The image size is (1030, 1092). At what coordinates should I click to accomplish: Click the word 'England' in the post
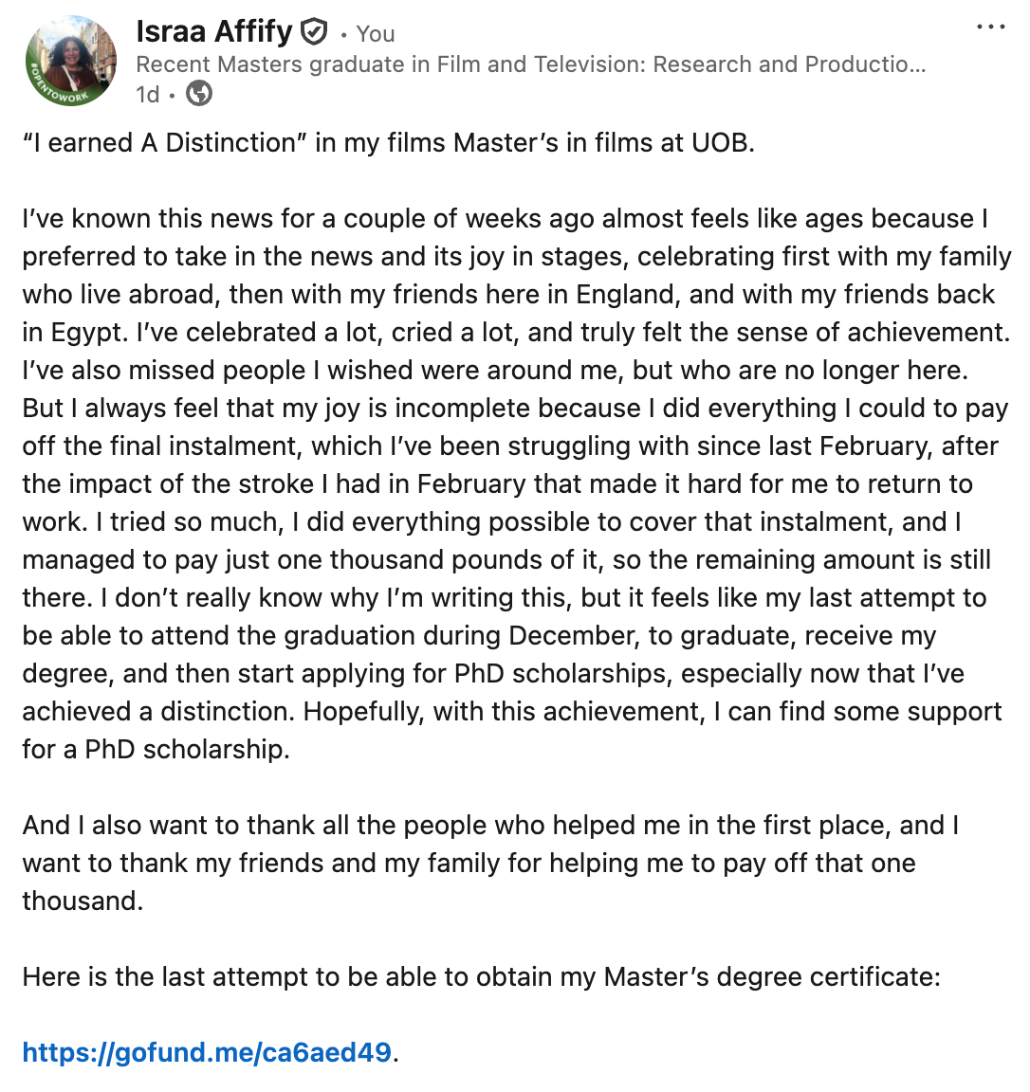(627, 295)
